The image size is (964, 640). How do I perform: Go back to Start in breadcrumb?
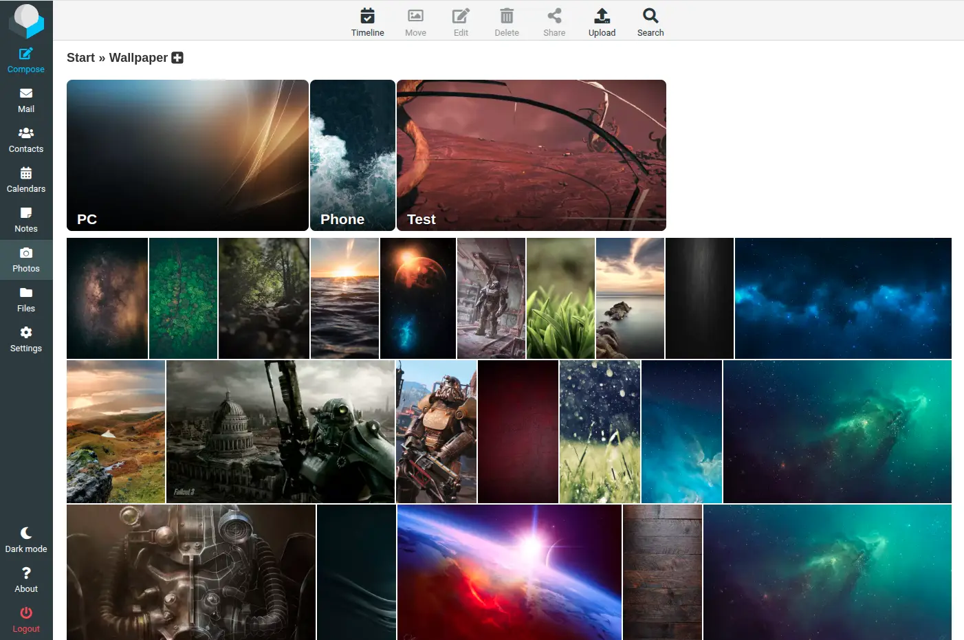coord(80,58)
